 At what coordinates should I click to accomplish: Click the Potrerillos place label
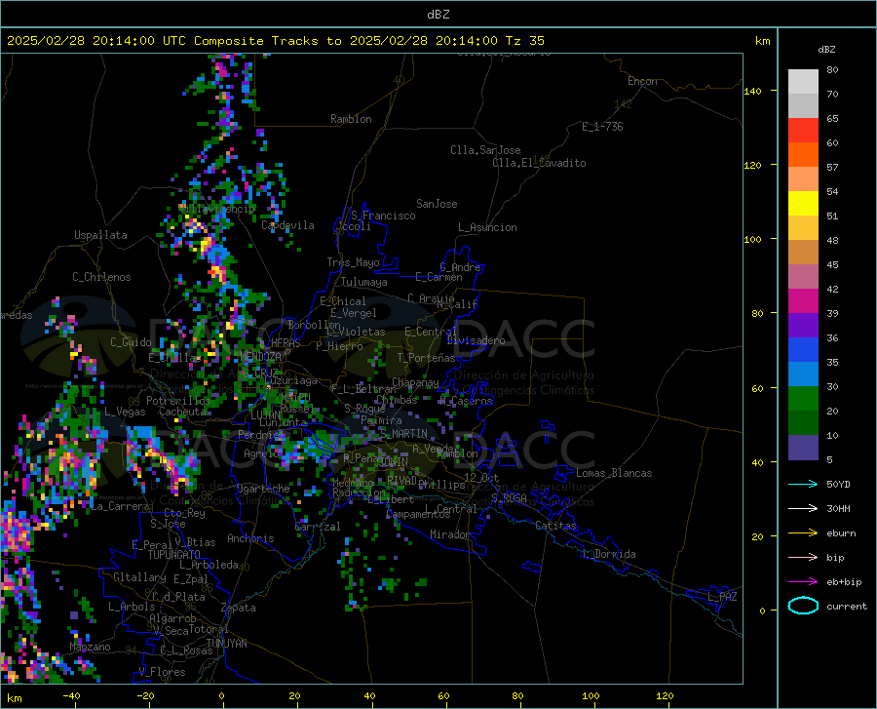[x=178, y=401]
